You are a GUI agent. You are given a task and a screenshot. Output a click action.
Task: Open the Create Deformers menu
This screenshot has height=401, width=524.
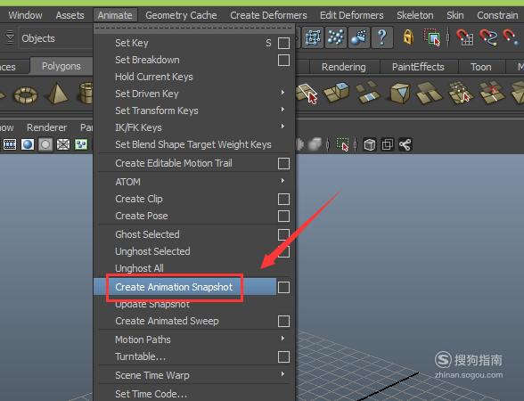268,15
